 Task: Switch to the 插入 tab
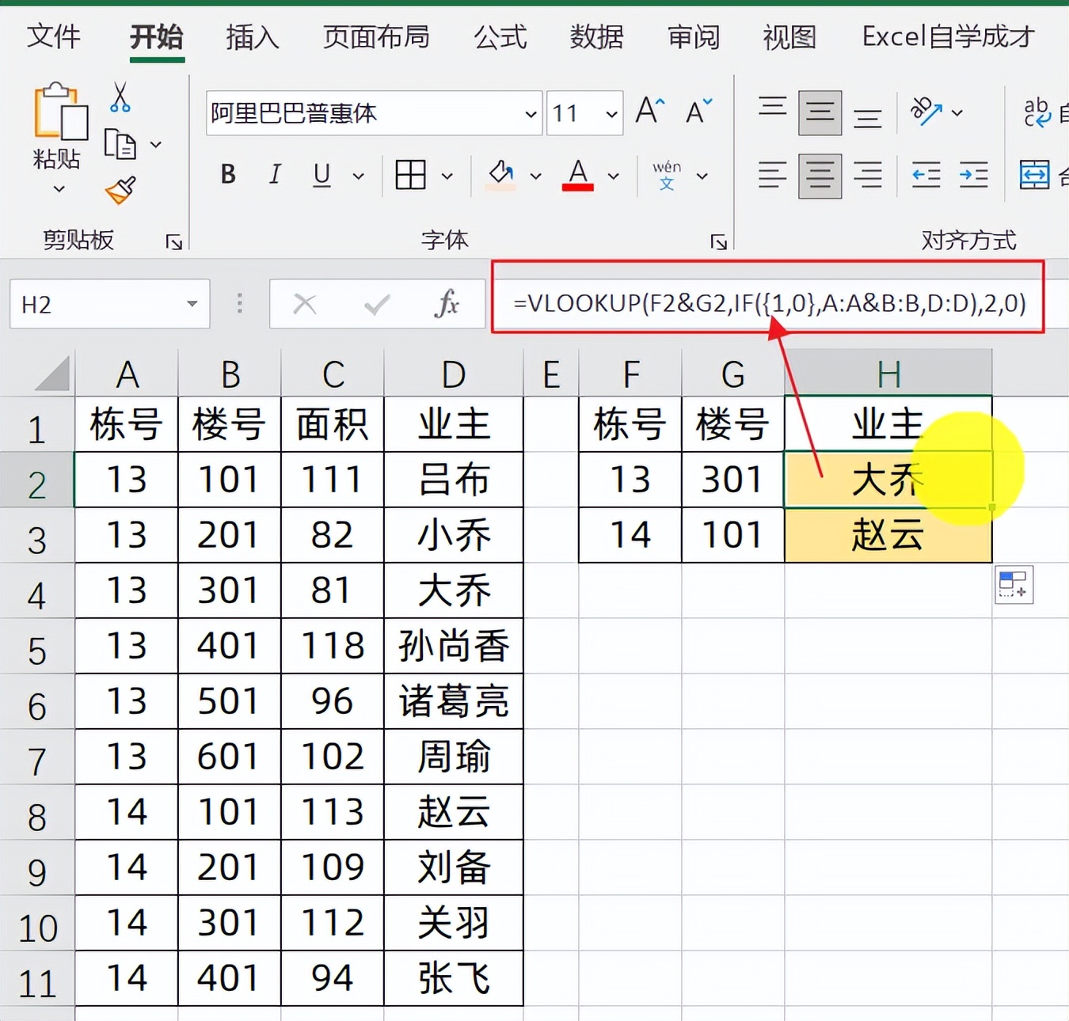[253, 36]
